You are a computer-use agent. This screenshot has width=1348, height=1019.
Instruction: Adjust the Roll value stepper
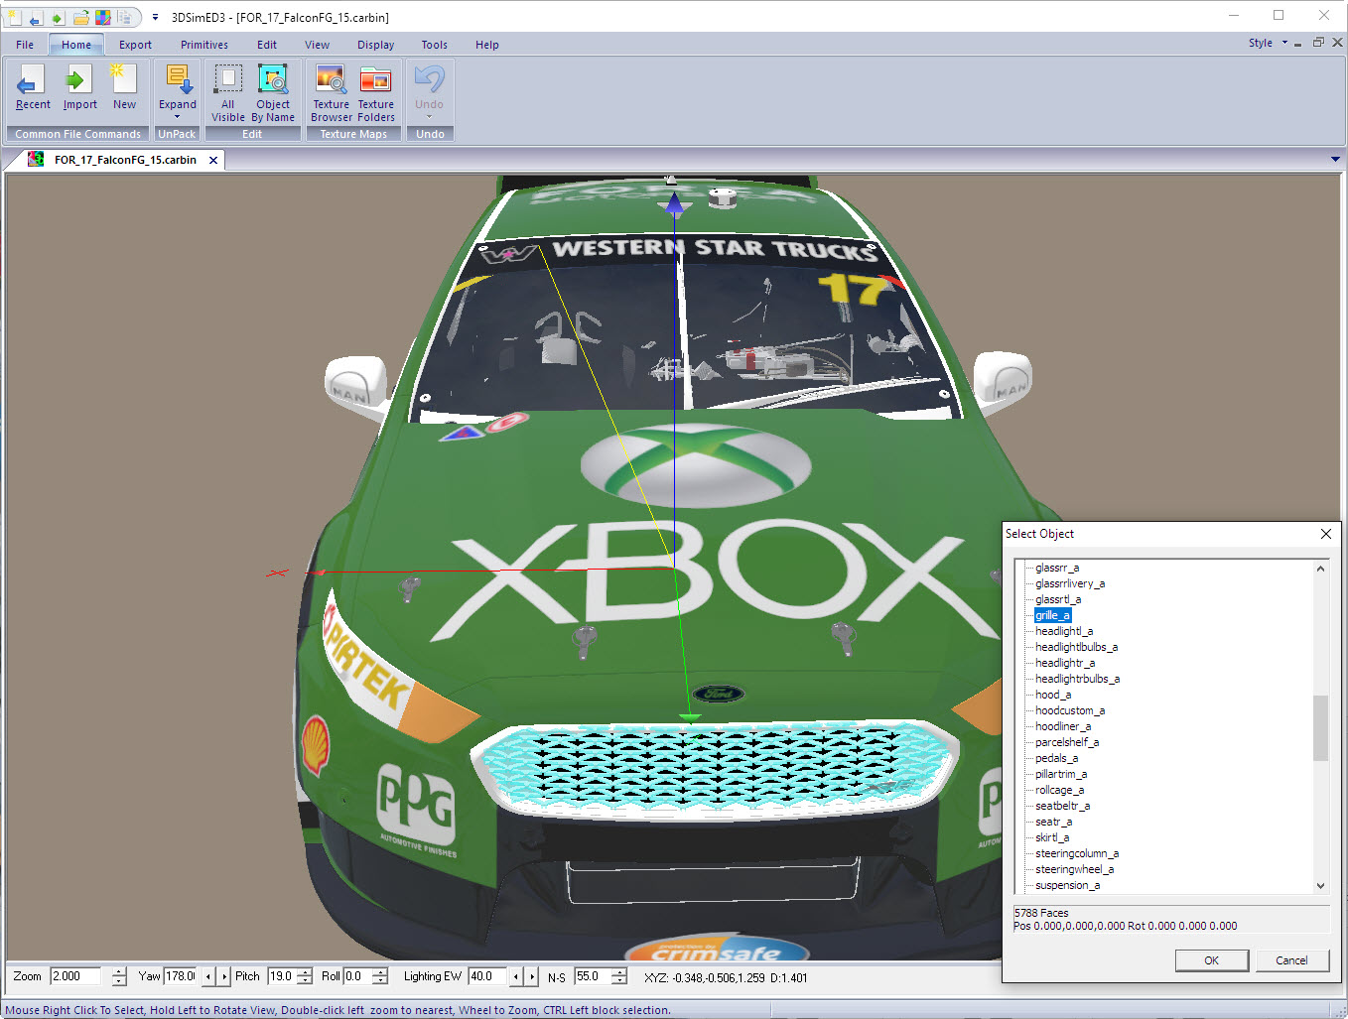pyautogui.click(x=379, y=976)
